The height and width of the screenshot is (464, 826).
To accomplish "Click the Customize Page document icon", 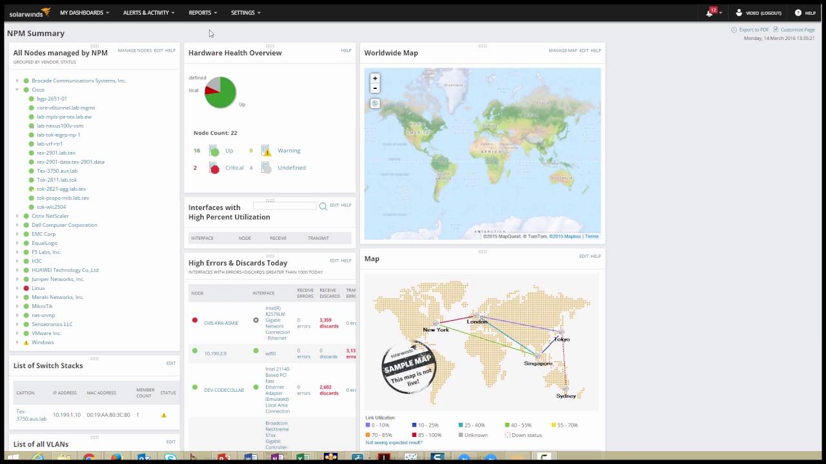I will click(x=776, y=30).
